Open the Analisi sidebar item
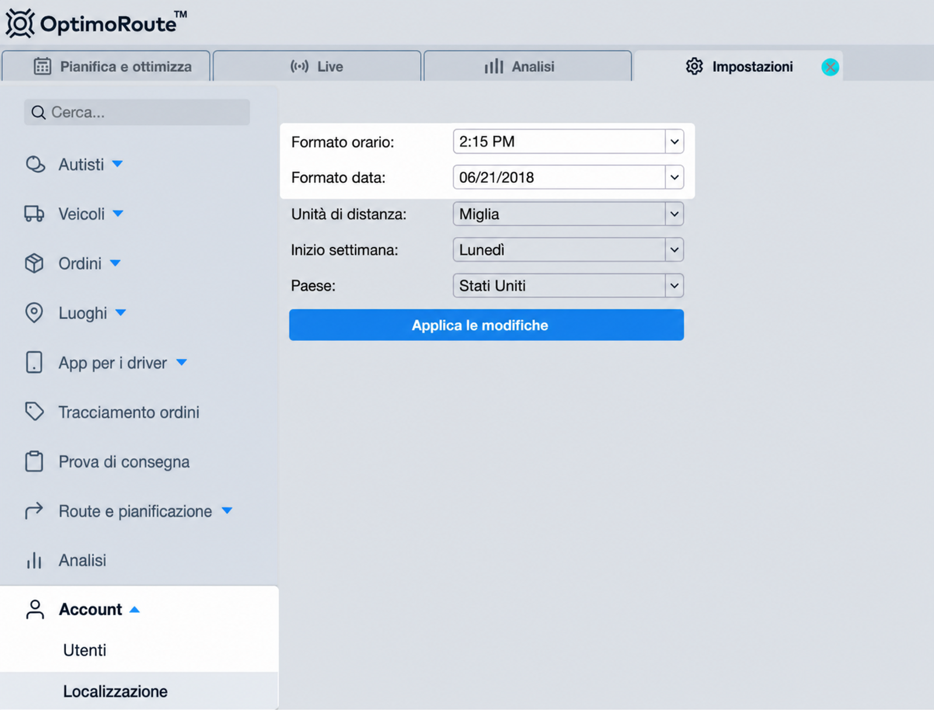Screen dimensions: 934x710 82,561
